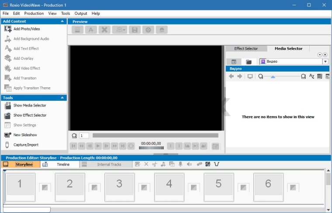Adjust the thumbnail size slider in Media Selector

[273, 76]
